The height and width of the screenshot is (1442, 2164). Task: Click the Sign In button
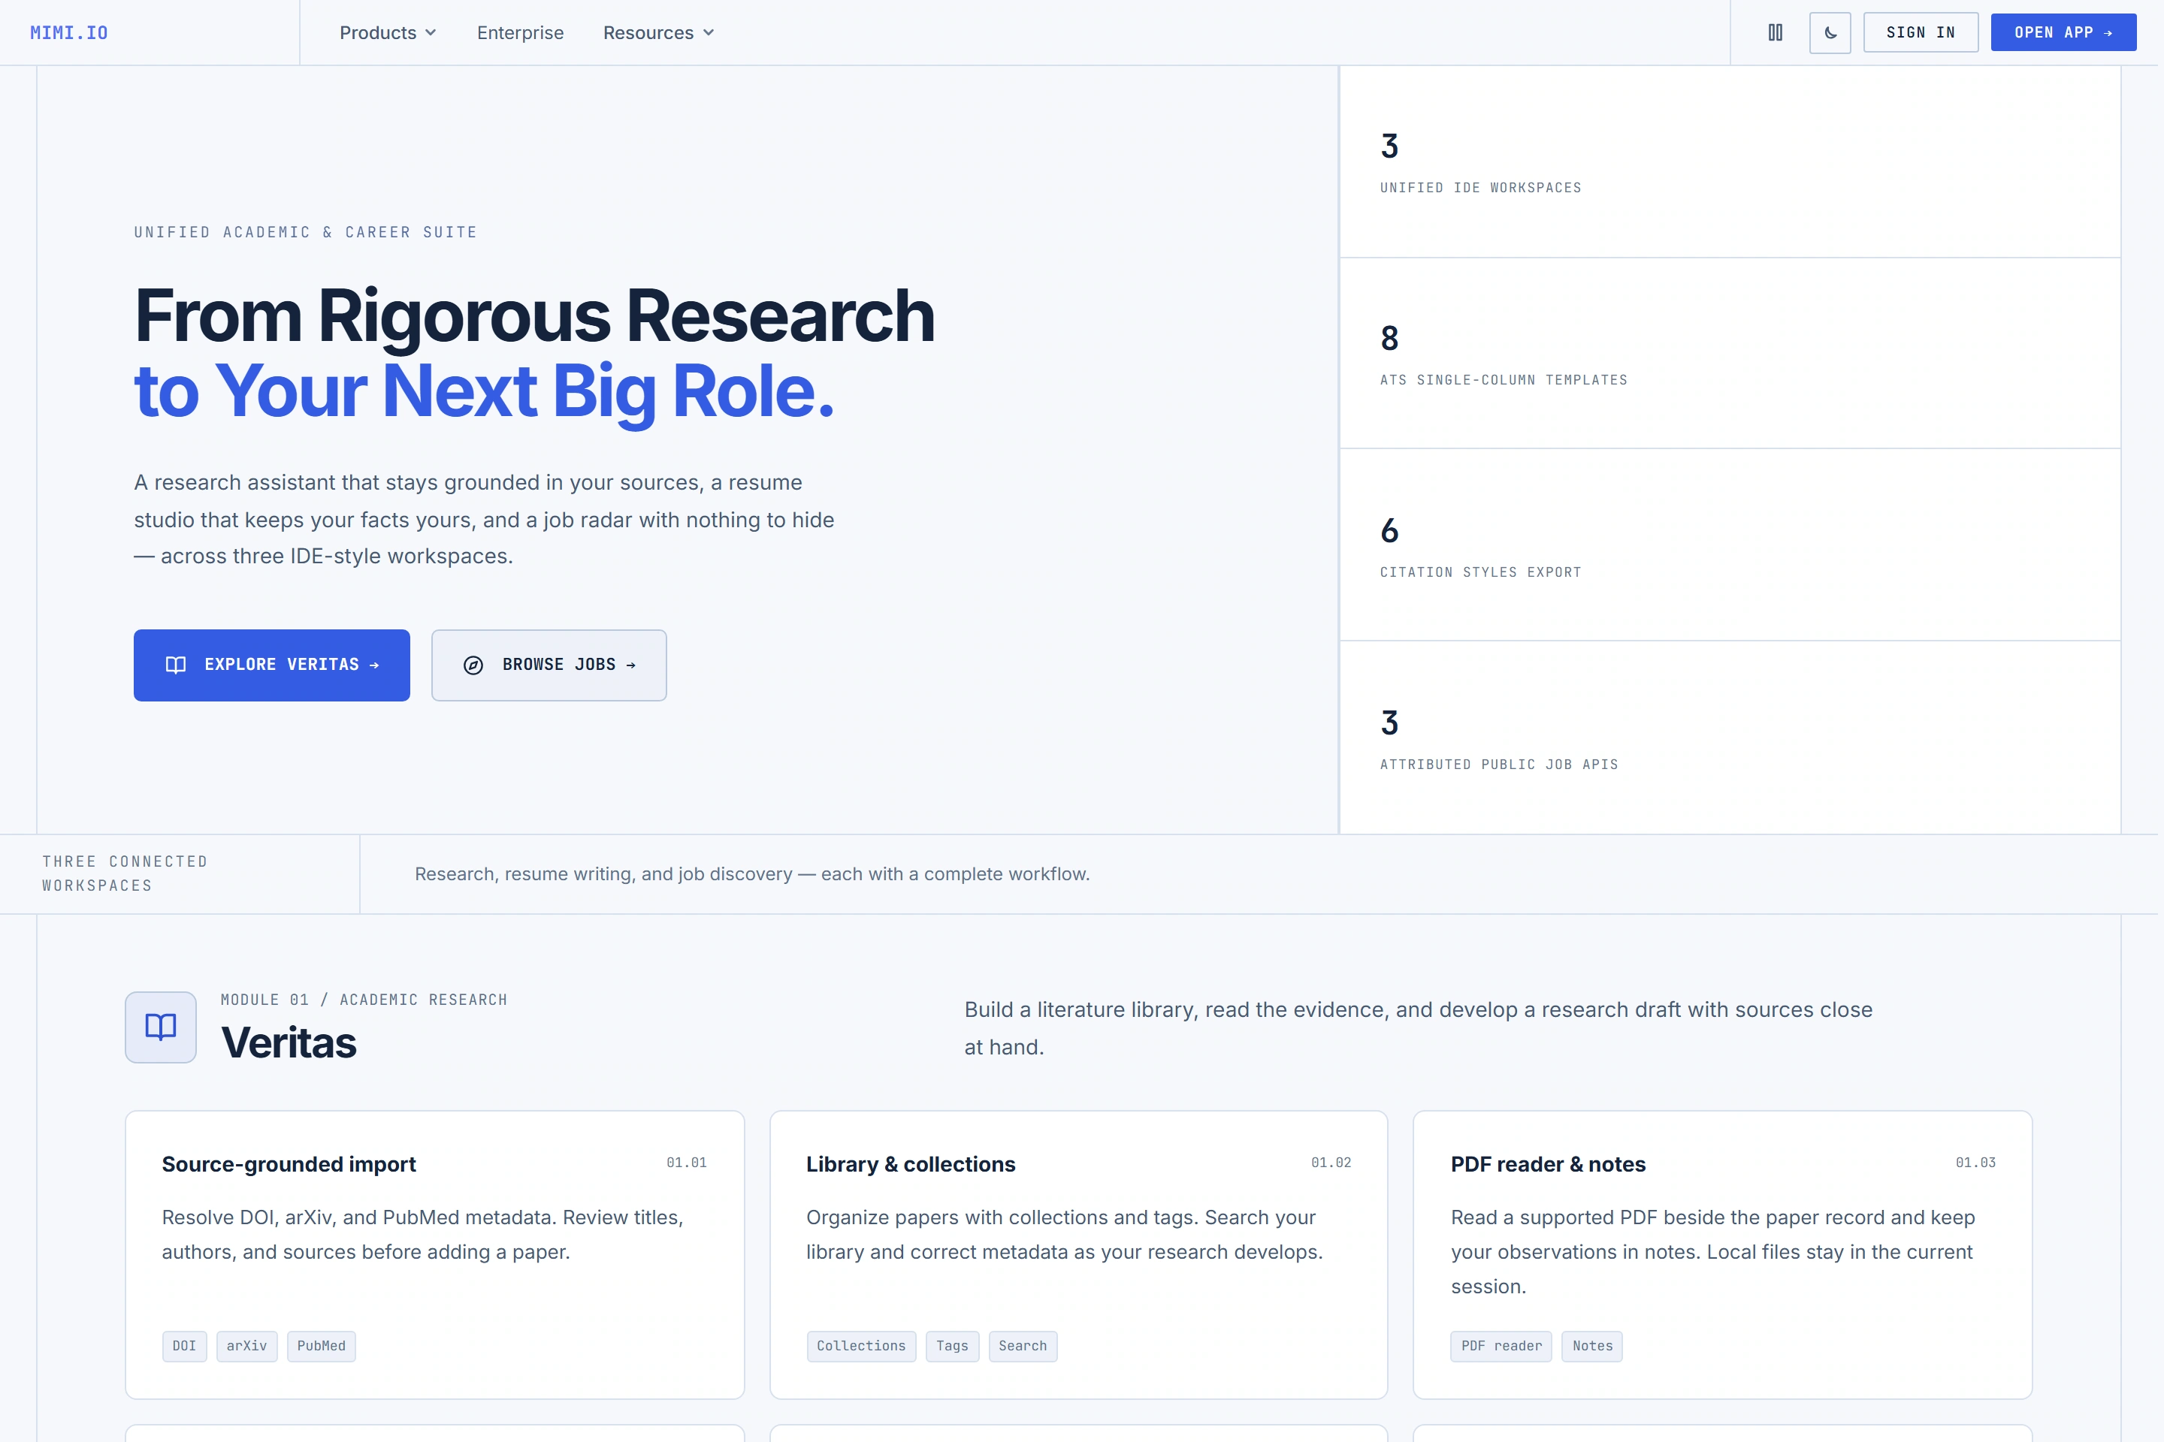pos(1921,32)
